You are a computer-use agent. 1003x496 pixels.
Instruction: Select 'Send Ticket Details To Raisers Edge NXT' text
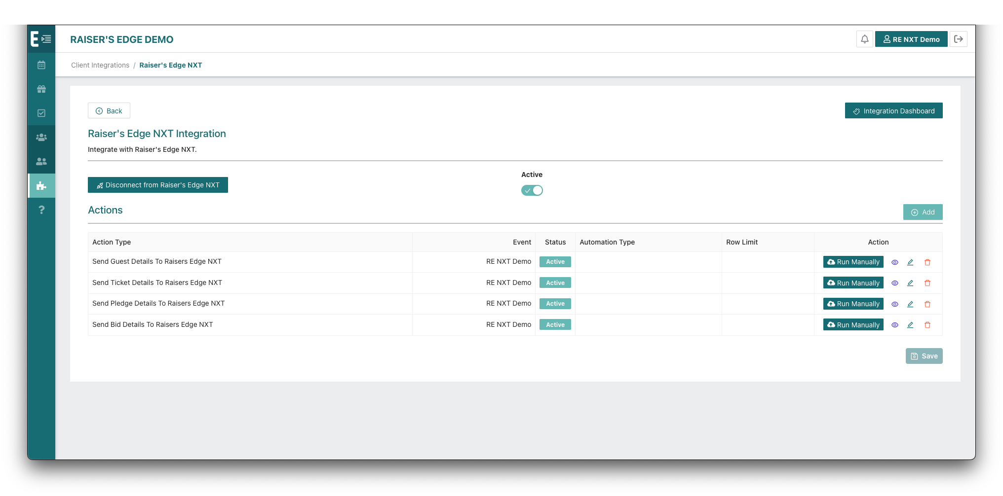[x=157, y=283]
